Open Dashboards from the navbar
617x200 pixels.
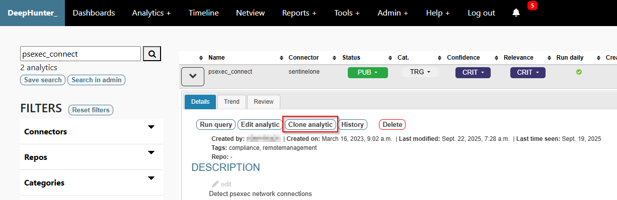(94, 13)
